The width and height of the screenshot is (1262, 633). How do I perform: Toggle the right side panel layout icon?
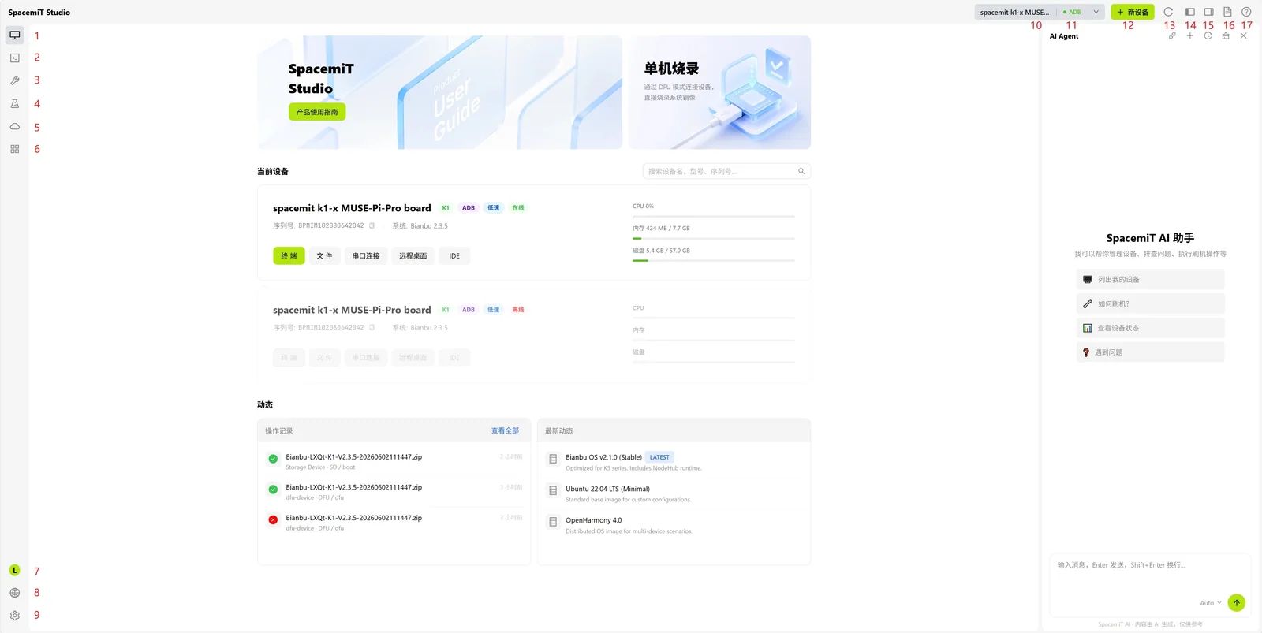tap(1208, 12)
